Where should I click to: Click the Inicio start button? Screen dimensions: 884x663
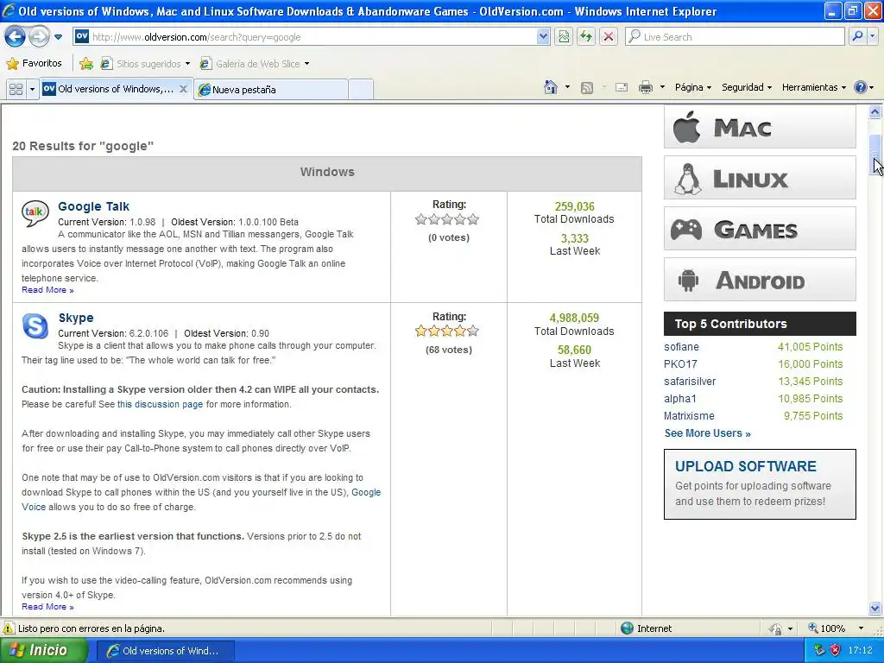click(x=43, y=650)
